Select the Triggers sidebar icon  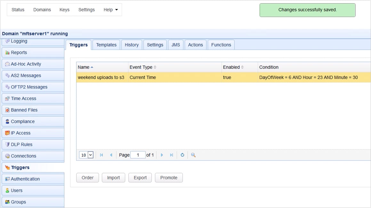pyautogui.click(x=7, y=167)
